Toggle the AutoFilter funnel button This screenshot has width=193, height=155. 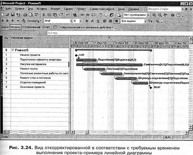(150, 21)
